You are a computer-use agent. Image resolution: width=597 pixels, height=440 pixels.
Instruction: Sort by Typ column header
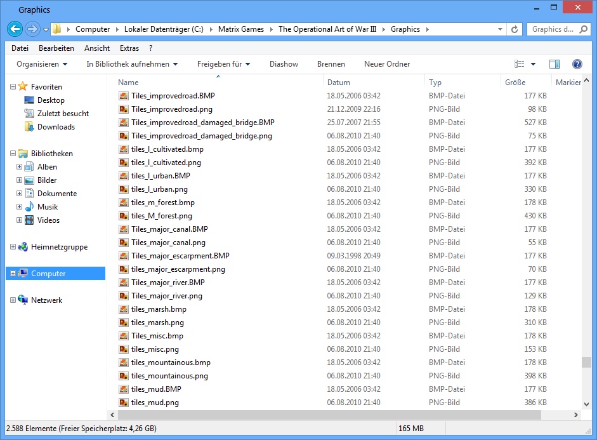[435, 83]
